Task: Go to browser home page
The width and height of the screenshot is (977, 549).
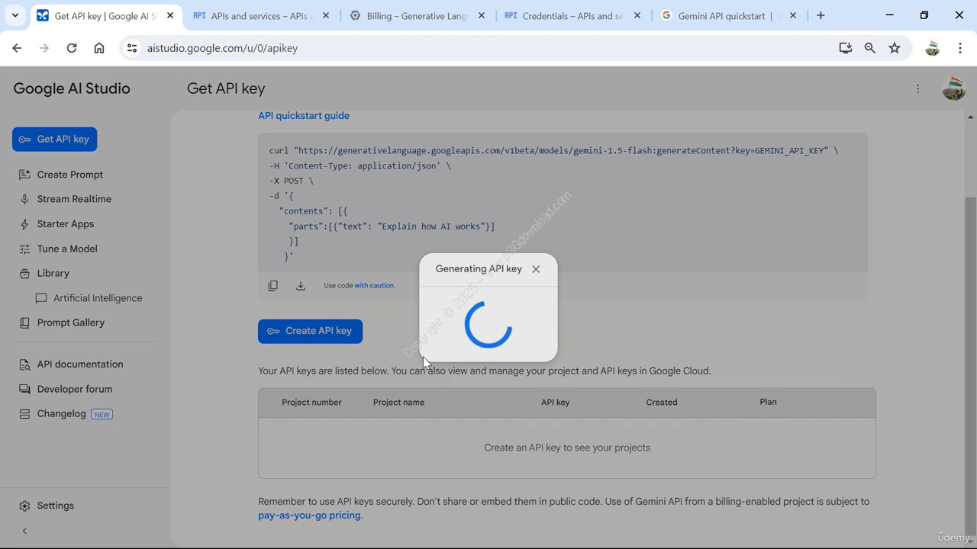Action: [99, 48]
